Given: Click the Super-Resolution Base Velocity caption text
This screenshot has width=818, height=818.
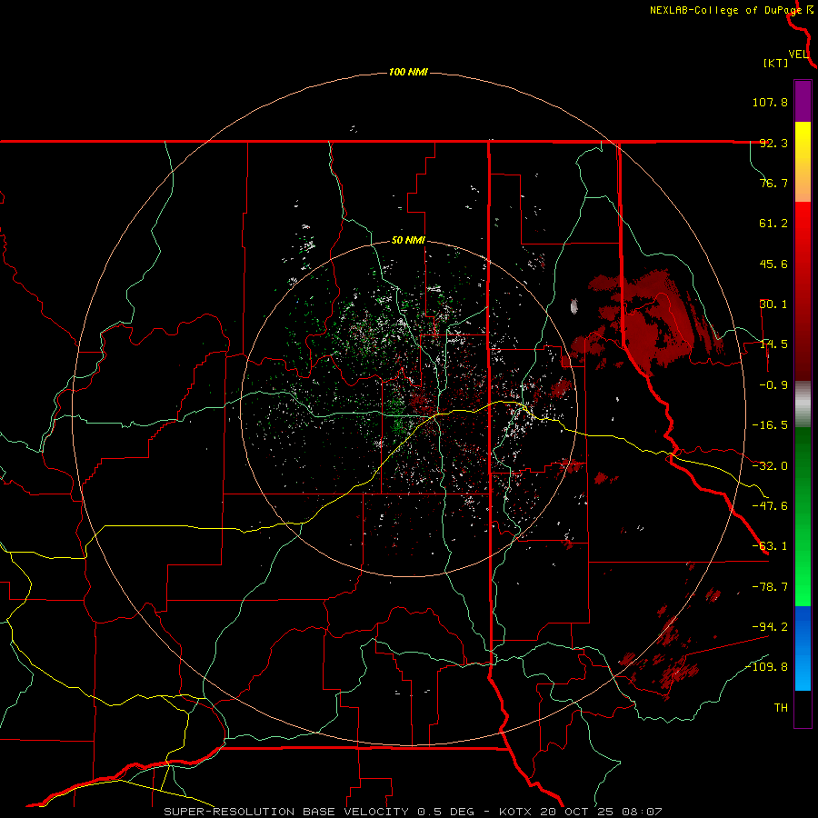Looking at the screenshot, I should pyautogui.click(x=413, y=812).
